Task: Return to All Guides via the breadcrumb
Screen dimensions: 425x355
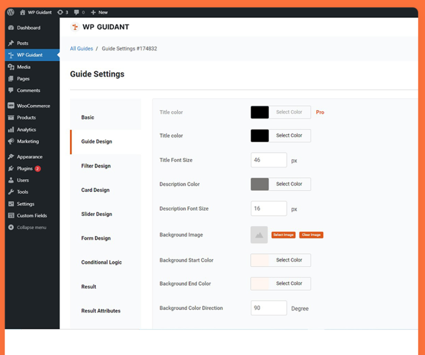Action: (x=81, y=49)
